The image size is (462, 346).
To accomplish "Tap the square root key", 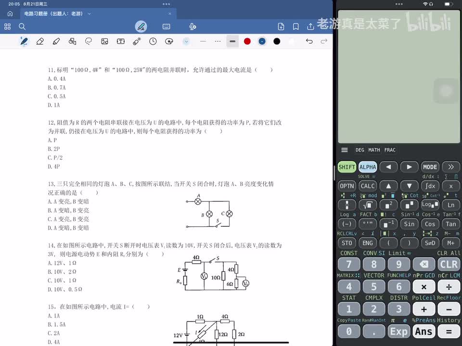I will [368, 205].
